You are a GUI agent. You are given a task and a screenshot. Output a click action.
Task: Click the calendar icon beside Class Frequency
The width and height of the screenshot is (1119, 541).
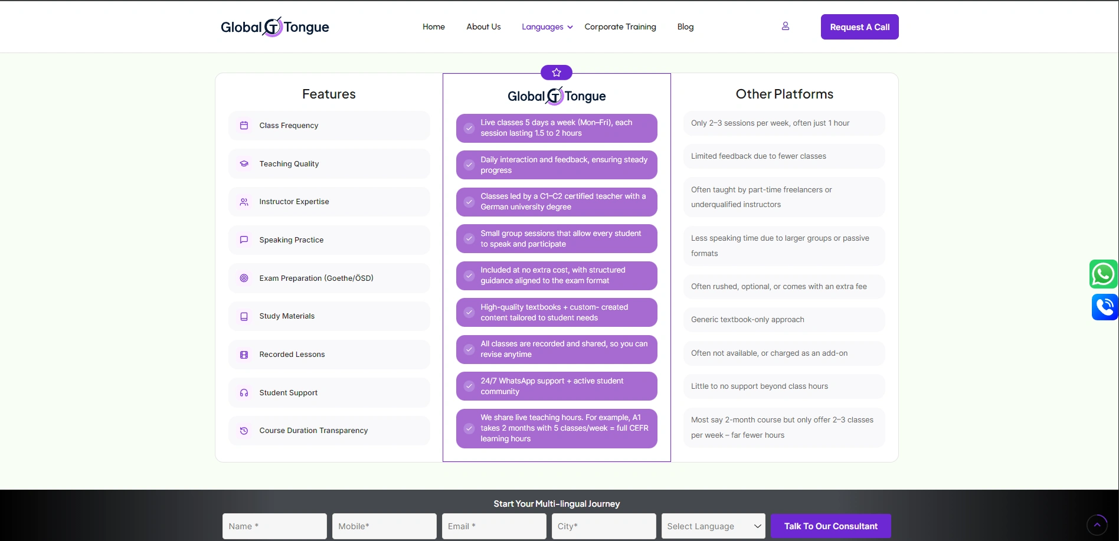tap(244, 126)
